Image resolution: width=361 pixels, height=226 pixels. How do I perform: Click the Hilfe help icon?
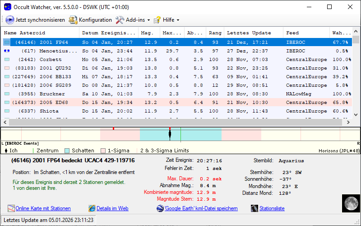click(157, 20)
